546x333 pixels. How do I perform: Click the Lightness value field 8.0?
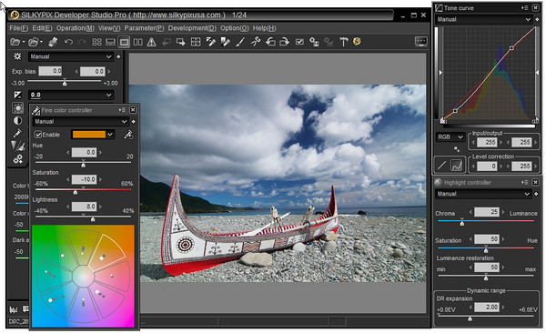84,207
